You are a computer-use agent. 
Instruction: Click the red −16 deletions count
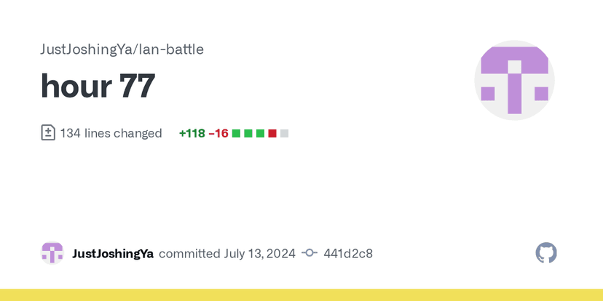[x=218, y=133]
